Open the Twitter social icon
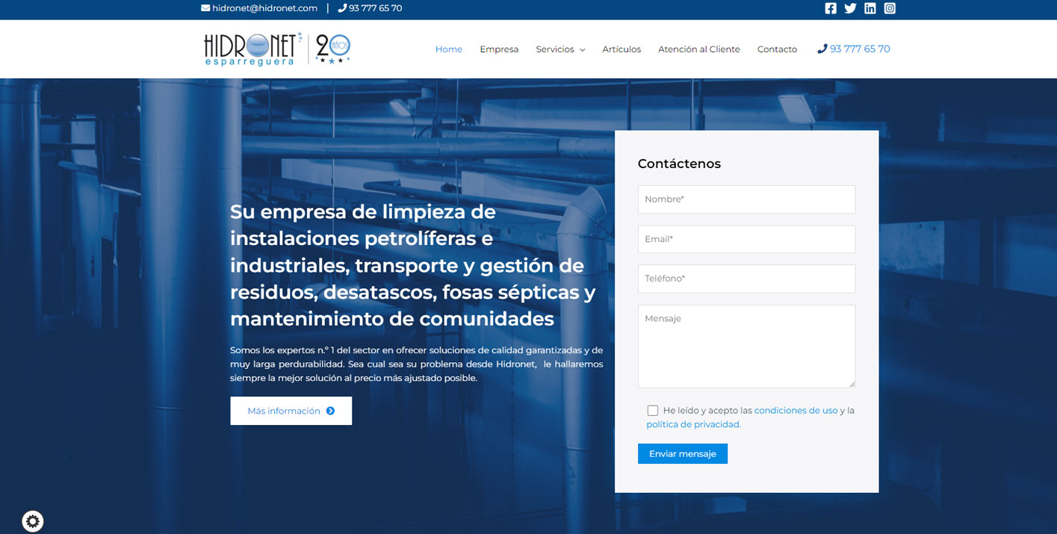 click(x=850, y=8)
